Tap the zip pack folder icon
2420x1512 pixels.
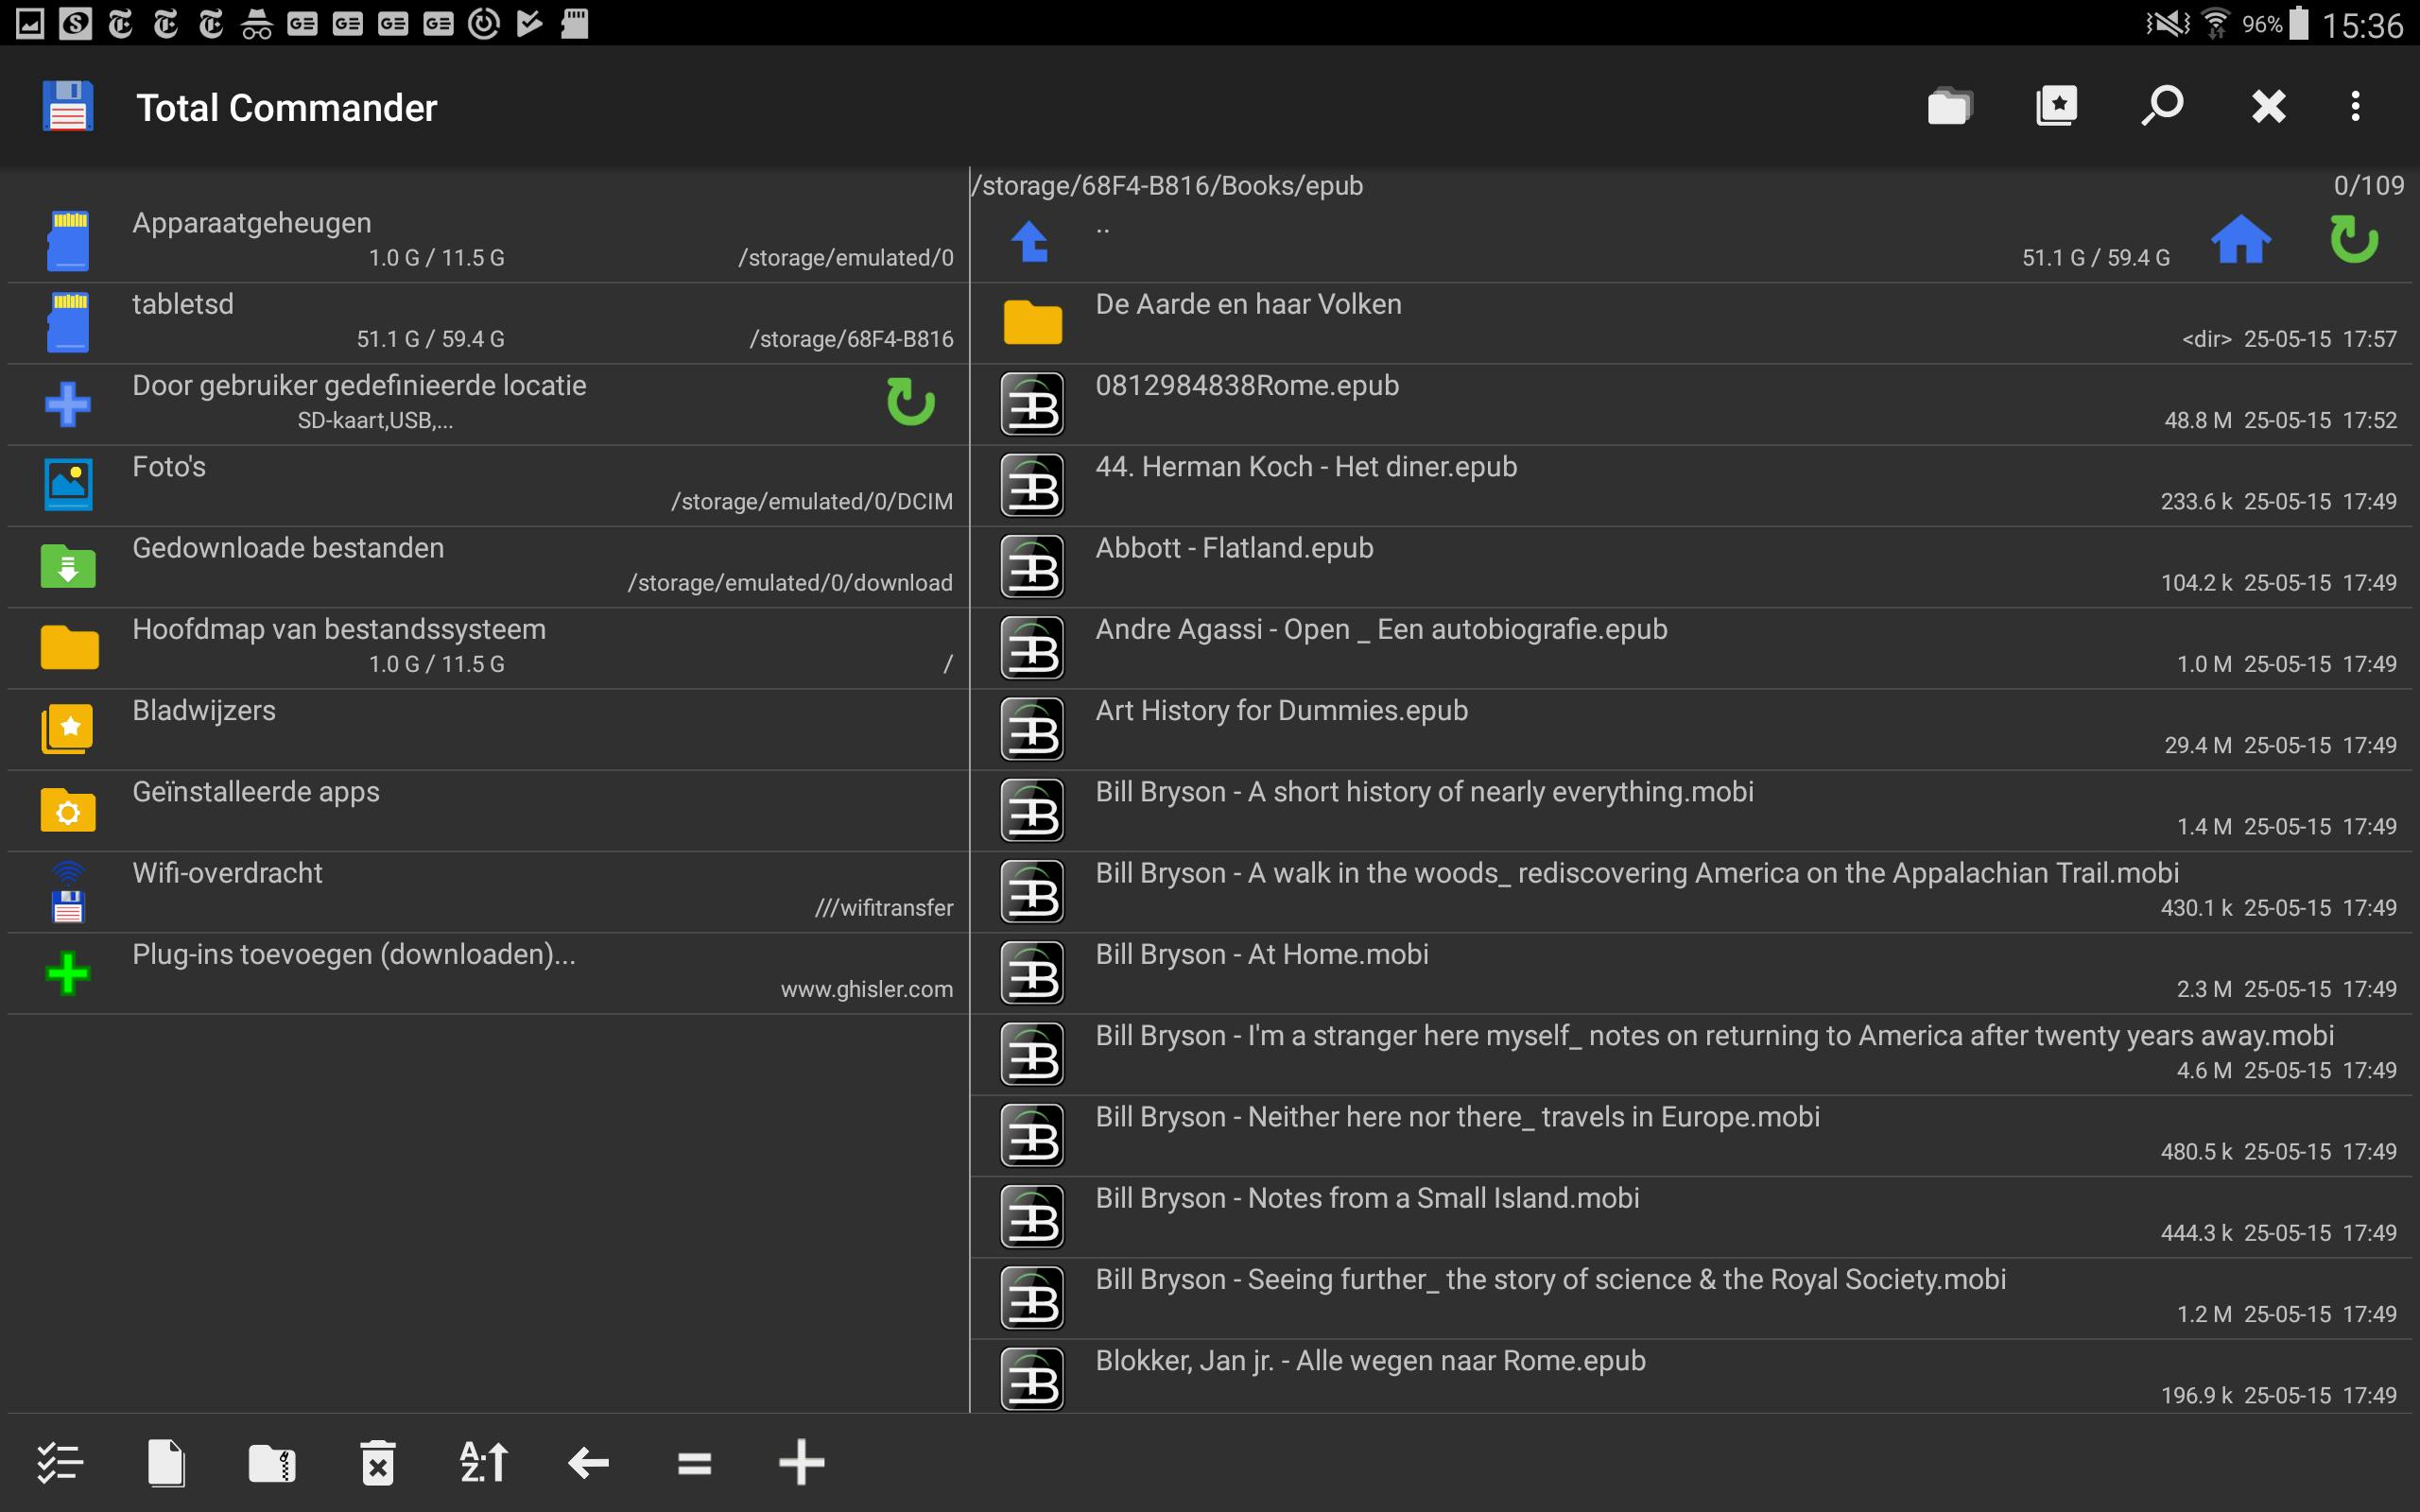click(x=272, y=1463)
